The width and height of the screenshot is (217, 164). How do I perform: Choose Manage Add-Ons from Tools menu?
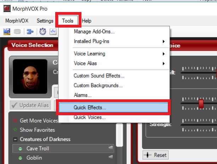pyautogui.click(x=114, y=32)
